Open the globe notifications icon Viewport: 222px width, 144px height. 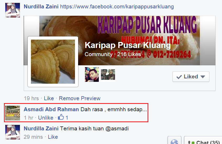174,141
